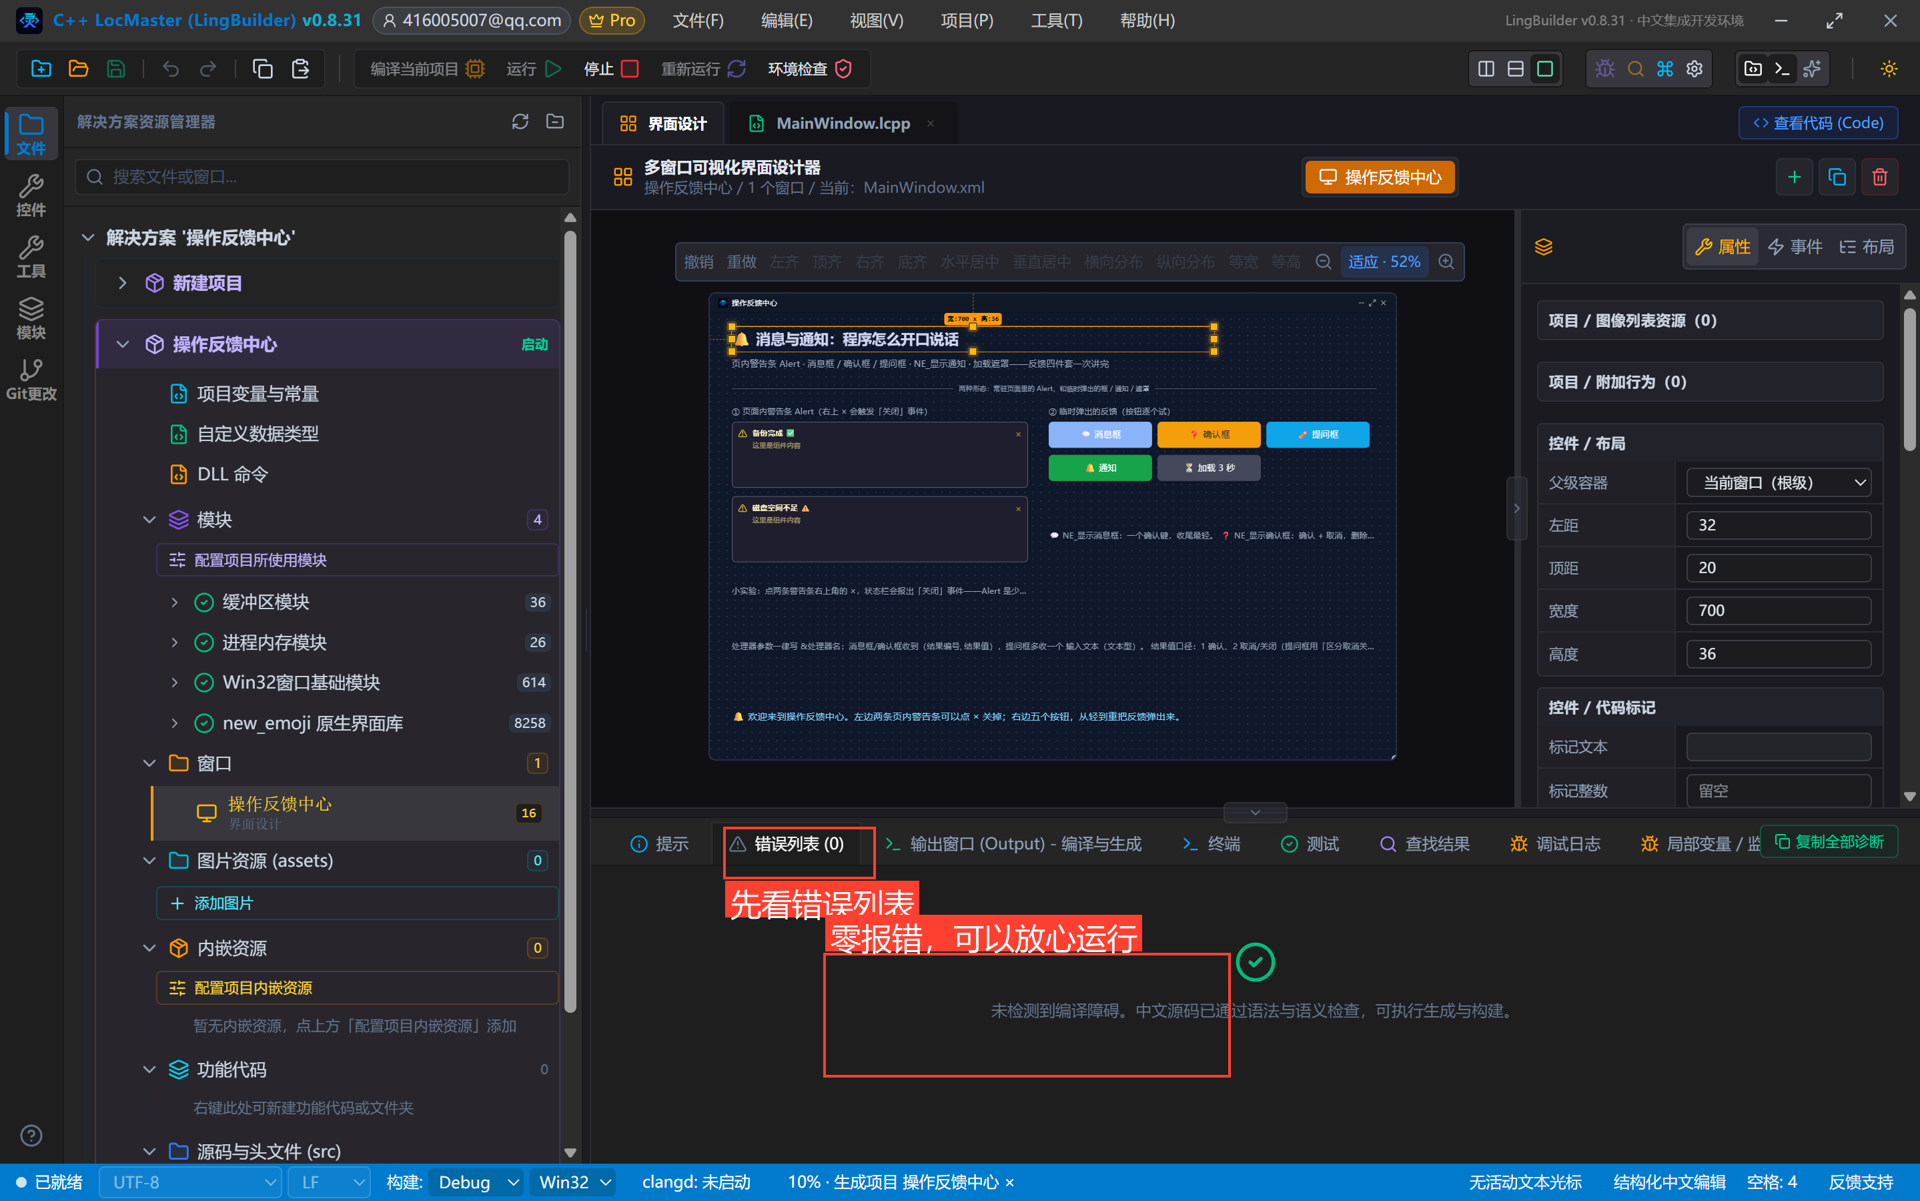Add a new window with plus icon
The width and height of the screenshot is (1920, 1201).
click(1794, 177)
